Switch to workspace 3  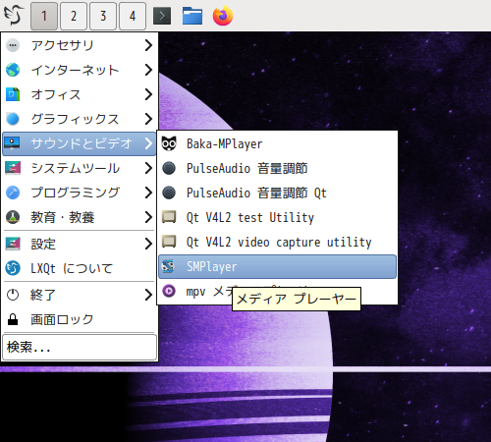103,16
